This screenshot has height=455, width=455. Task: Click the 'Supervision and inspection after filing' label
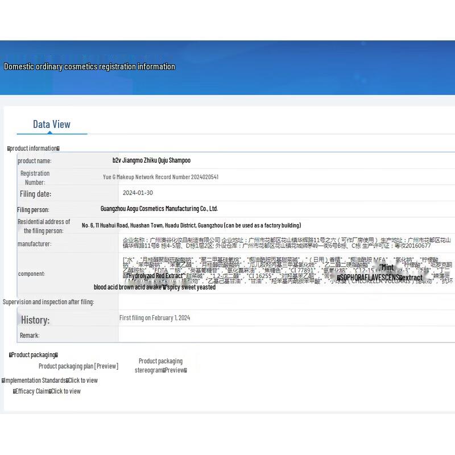(48, 302)
